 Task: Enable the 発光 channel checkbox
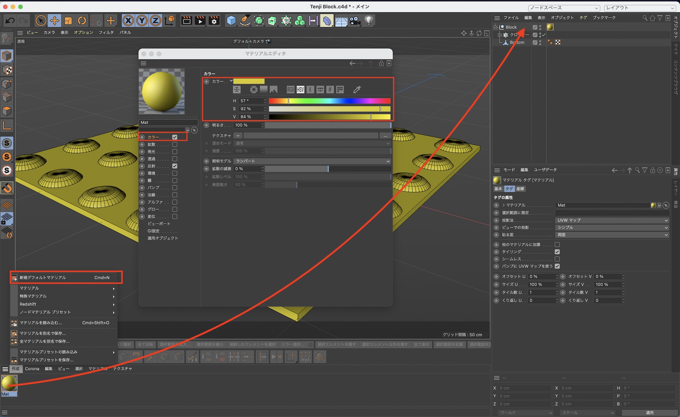point(175,152)
